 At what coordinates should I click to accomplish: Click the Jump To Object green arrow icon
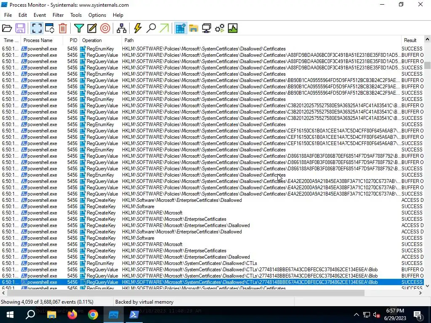coord(164,28)
